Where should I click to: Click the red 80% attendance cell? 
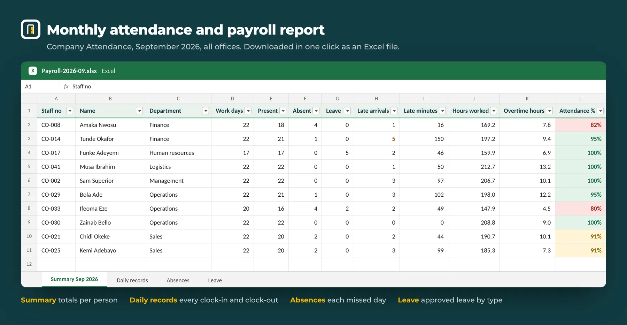coord(580,209)
